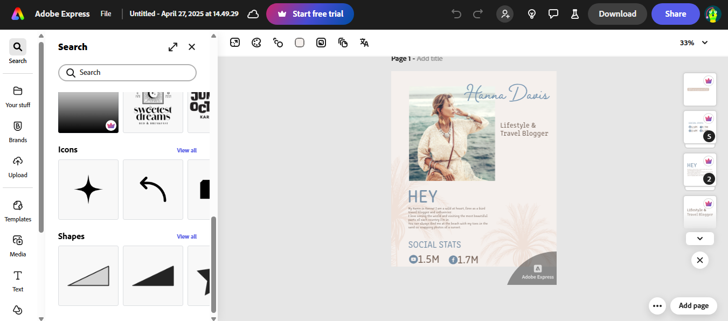The image size is (728, 321).
Task: Open the Elements shapes sidebar icon
Action: tap(18, 310)
